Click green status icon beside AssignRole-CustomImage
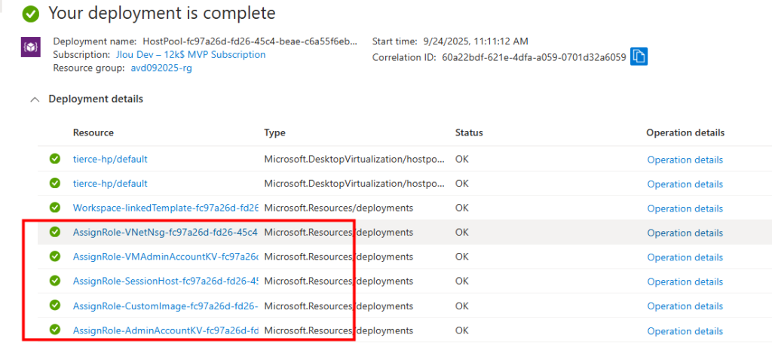The height and width of the screenshot is (347, 772). 54,306
